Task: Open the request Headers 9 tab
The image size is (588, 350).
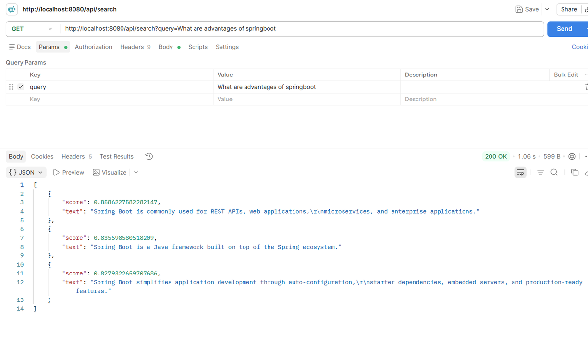Action: click(x=135, y=47)
